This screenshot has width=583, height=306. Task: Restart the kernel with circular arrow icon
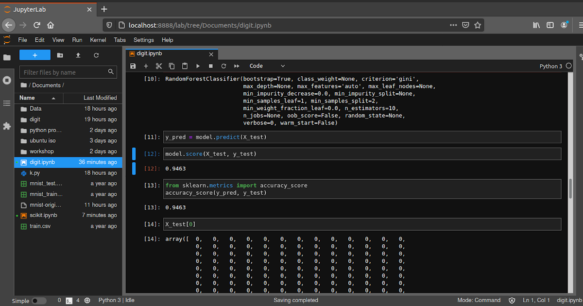223,66
